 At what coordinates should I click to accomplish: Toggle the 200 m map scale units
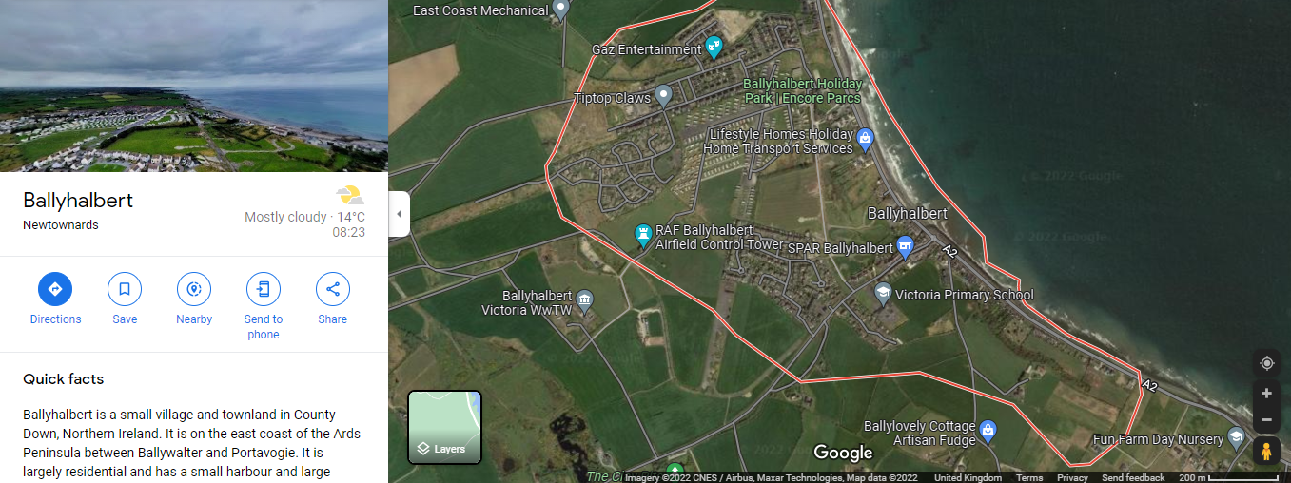[1229, 478]
